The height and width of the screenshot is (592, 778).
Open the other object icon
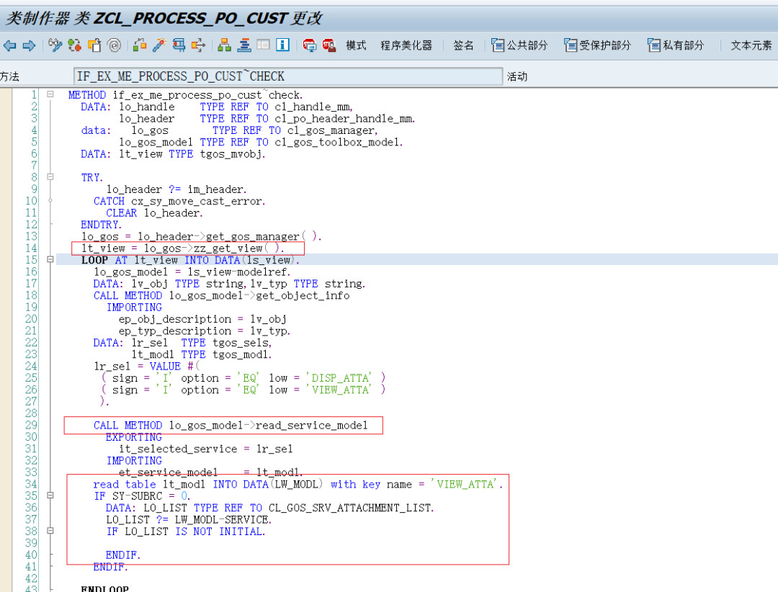(x=94, y=45)
